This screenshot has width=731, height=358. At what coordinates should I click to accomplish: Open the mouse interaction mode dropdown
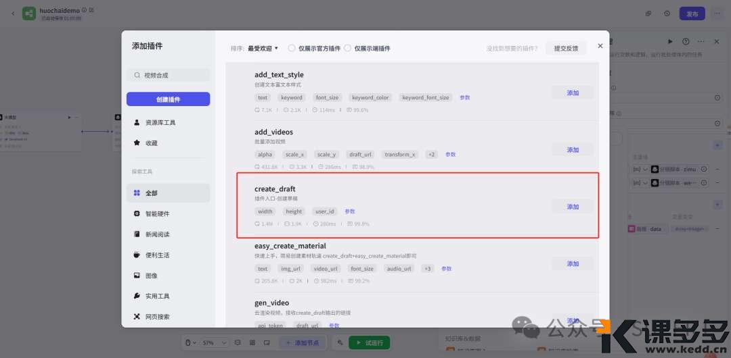click(191, 342)
